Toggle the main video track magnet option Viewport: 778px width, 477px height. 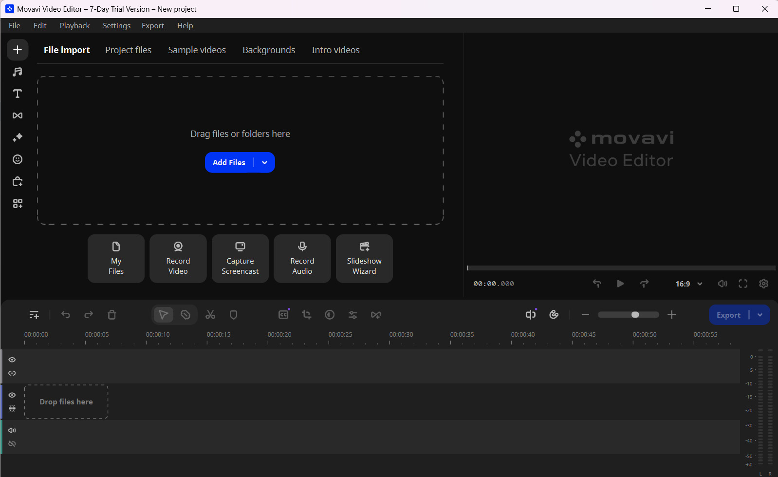point(12,409)
